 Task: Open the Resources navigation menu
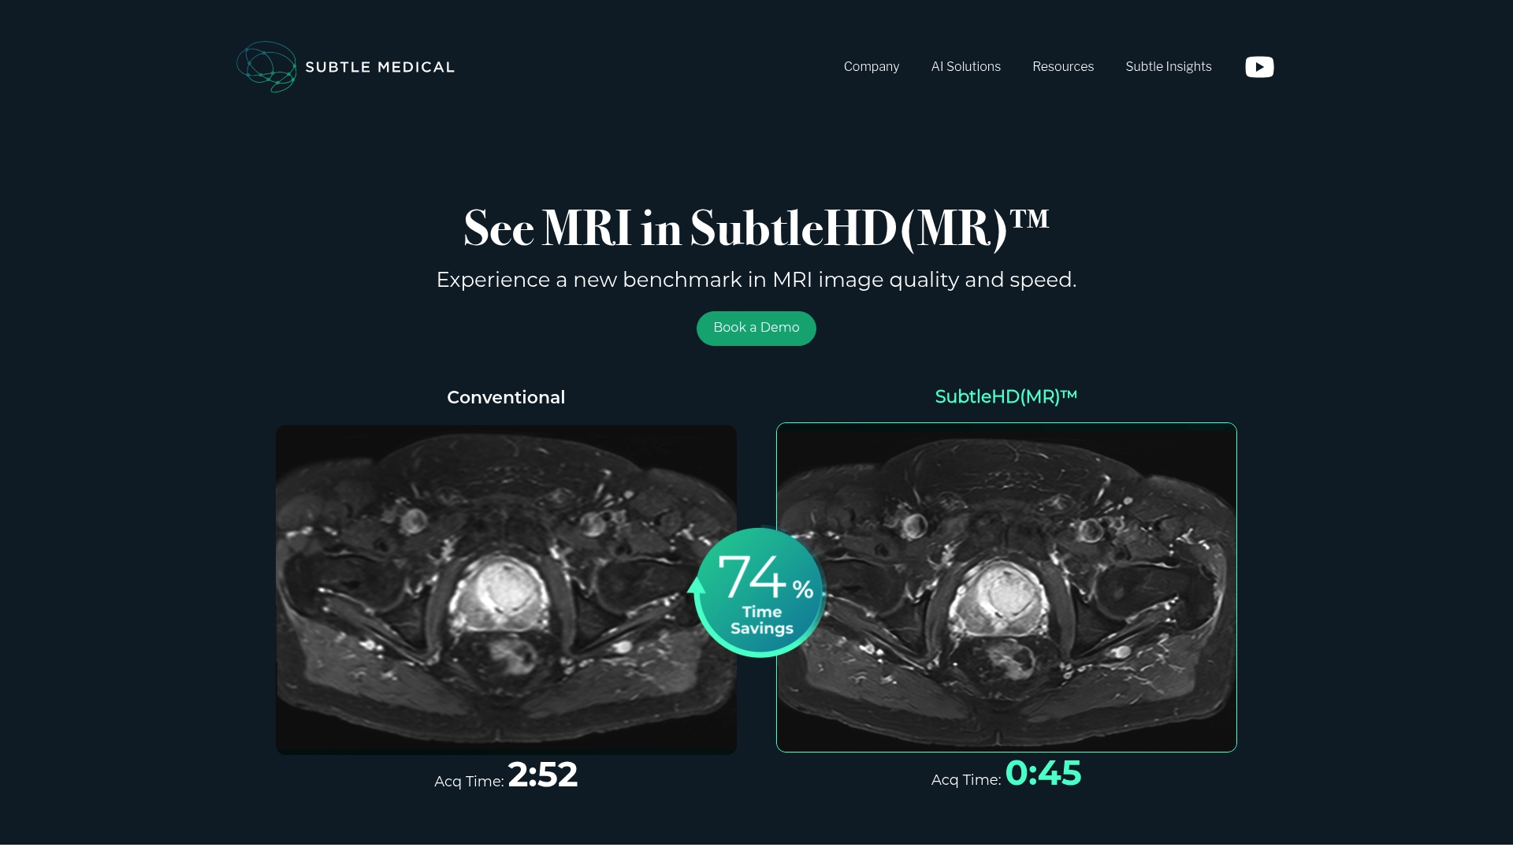click(x=1063, y=67)
